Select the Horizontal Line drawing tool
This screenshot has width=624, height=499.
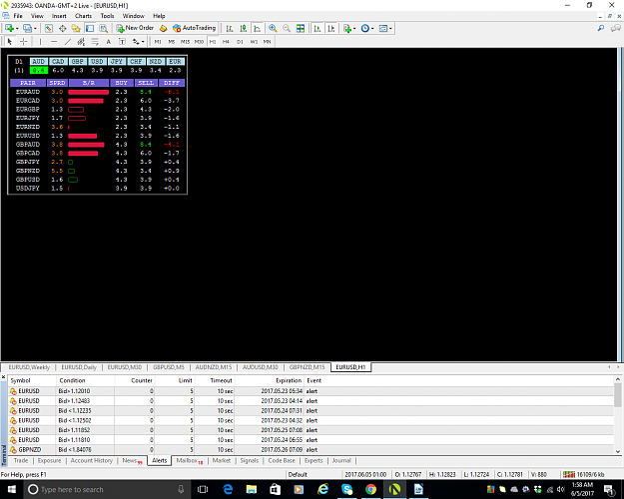click(x=54, y=41)
